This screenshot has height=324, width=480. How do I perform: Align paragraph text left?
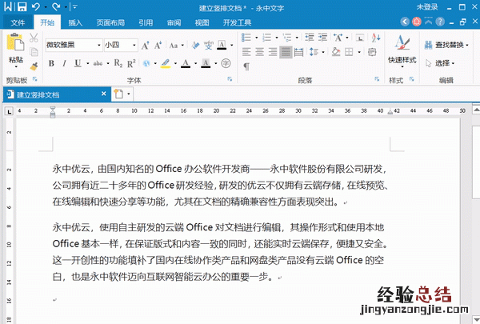(x=246, y=52)
